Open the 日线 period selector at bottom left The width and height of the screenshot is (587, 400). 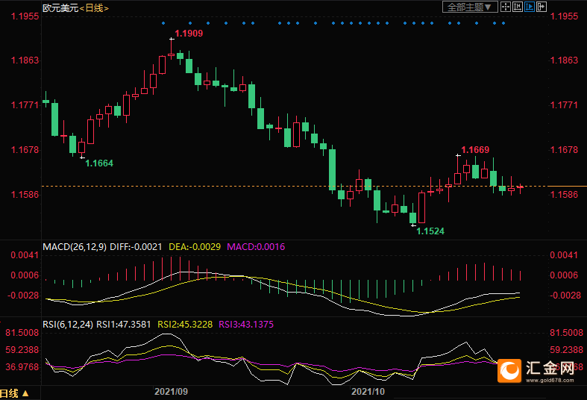14,393
